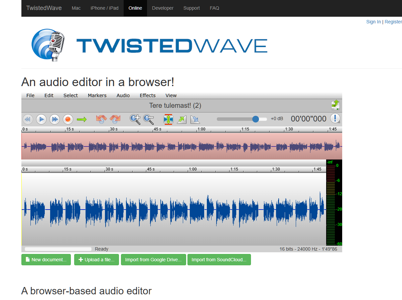Click the TwistedWave brand link in navbar
This screenshot has width=402, height=300.
click(44, 8)
